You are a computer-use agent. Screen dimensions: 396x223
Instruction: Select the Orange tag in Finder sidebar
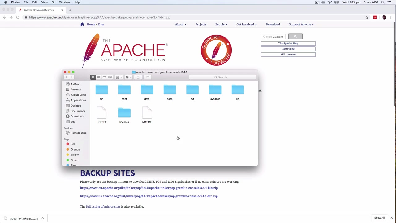75,149
